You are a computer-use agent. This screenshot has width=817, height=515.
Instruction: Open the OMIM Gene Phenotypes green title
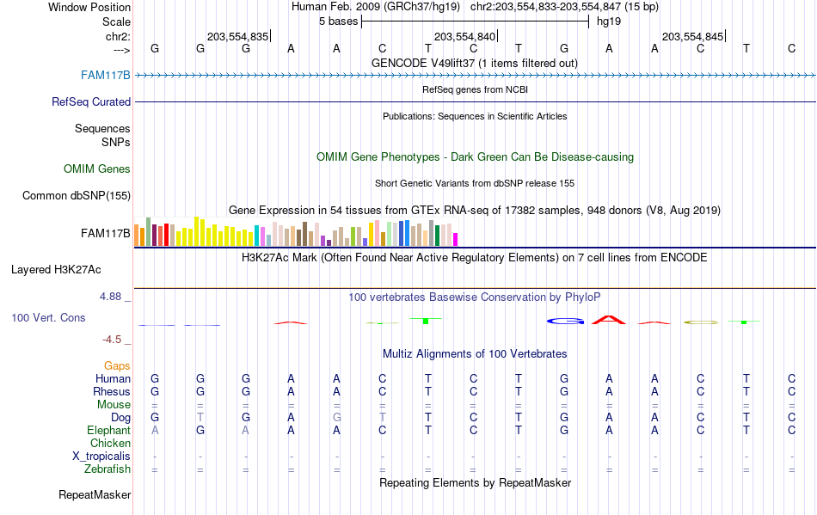coord(476,156)
